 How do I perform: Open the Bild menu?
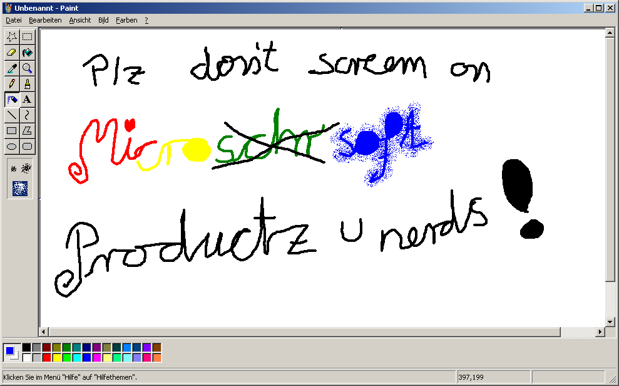pos(103,20)
